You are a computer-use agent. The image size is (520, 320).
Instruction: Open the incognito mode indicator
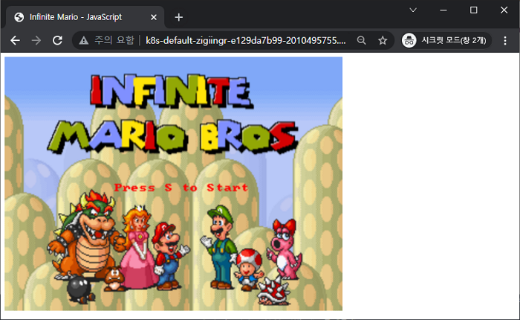446,40
